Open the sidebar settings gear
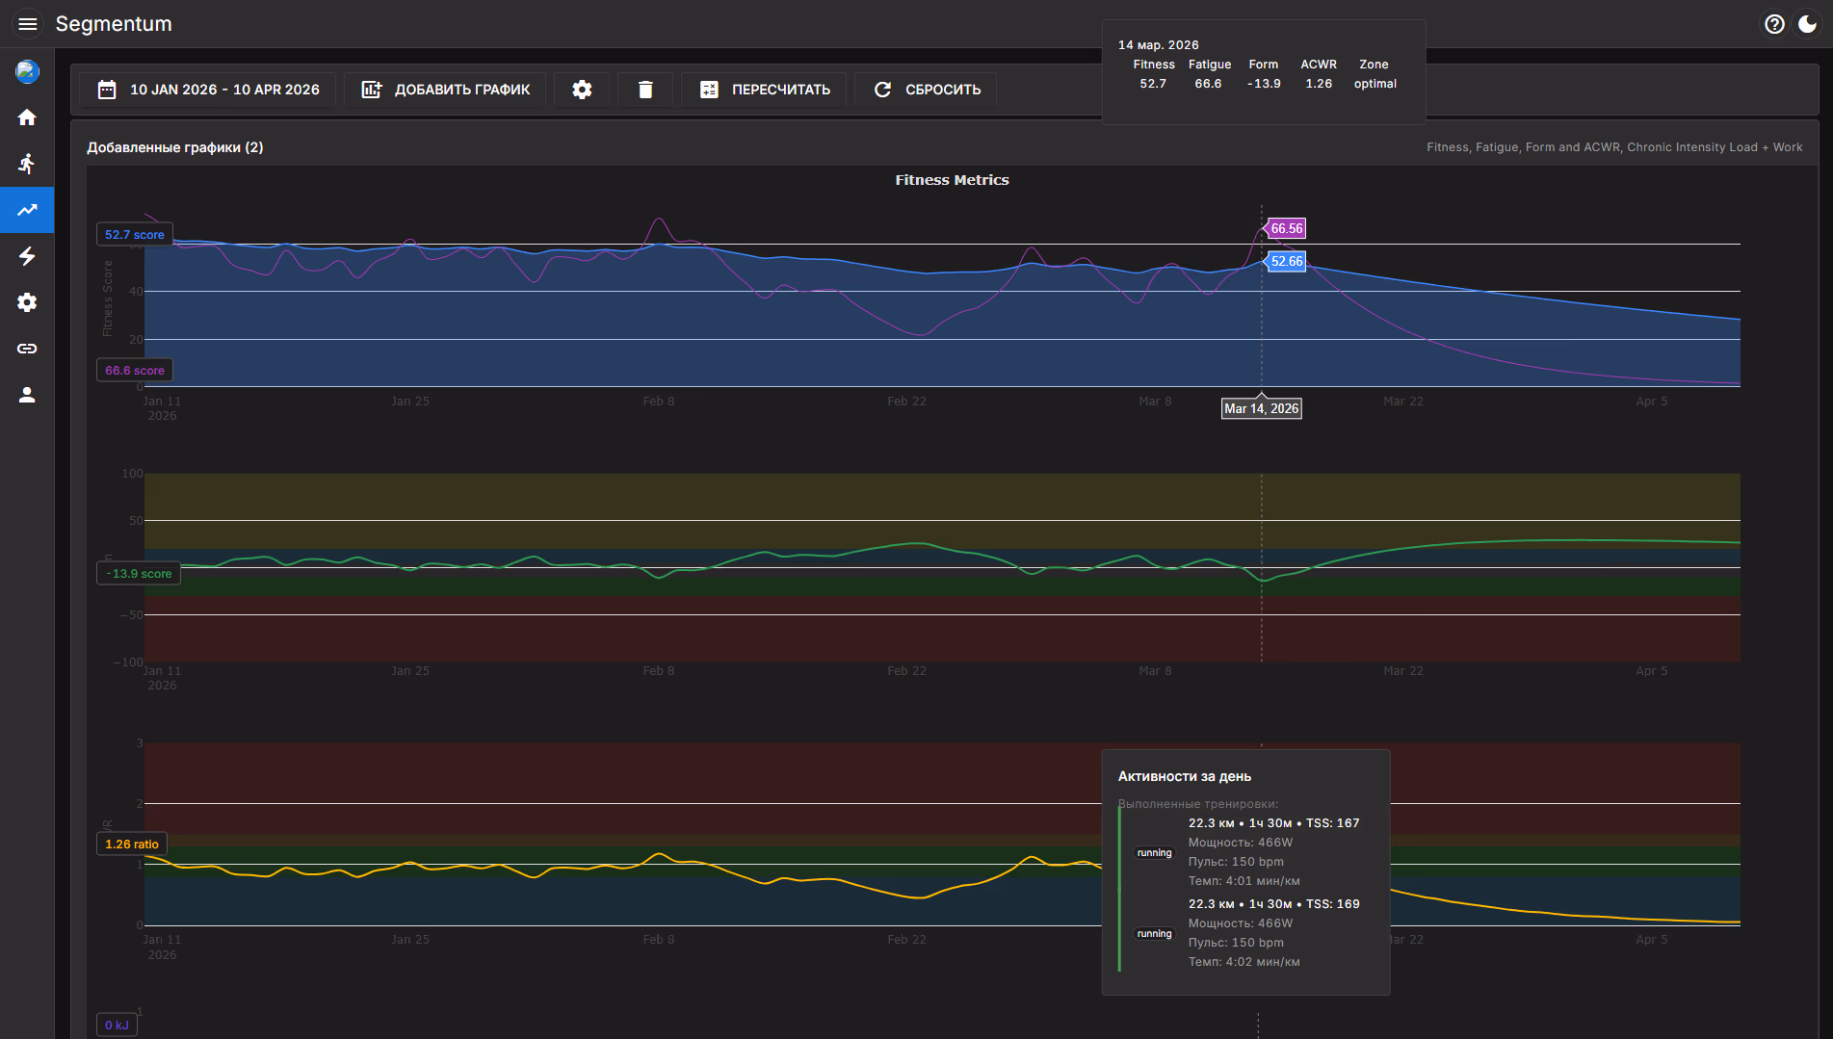 point(27,302)
